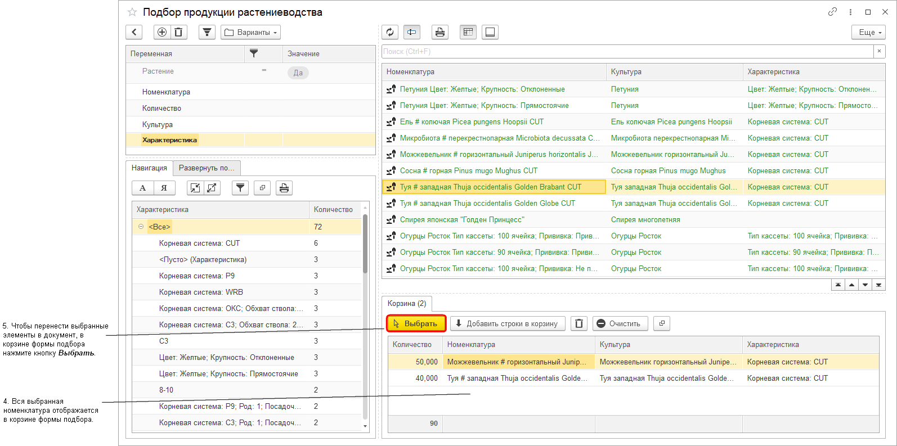Click the add (plus) icon in the variables toolbar

coord(162,33)
